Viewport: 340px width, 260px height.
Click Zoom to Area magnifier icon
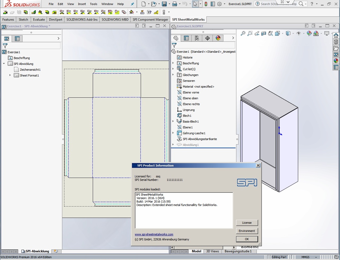pos(250,33)
